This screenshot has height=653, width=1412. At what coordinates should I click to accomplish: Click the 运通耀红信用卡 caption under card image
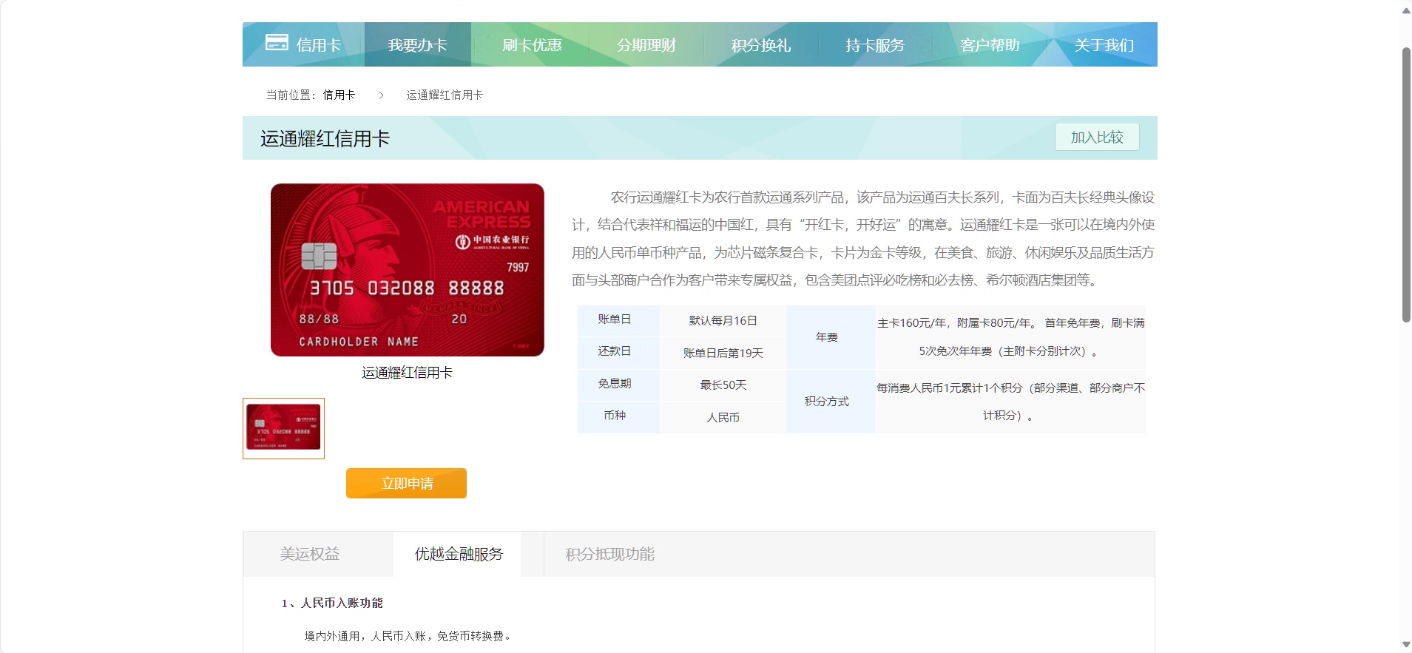click(407, 373)
